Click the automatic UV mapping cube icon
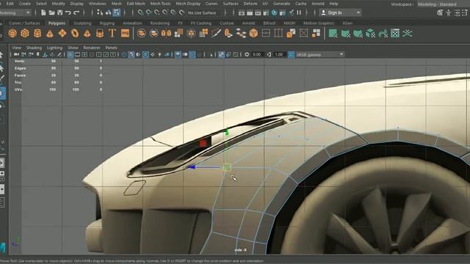 tap(370, 33)
